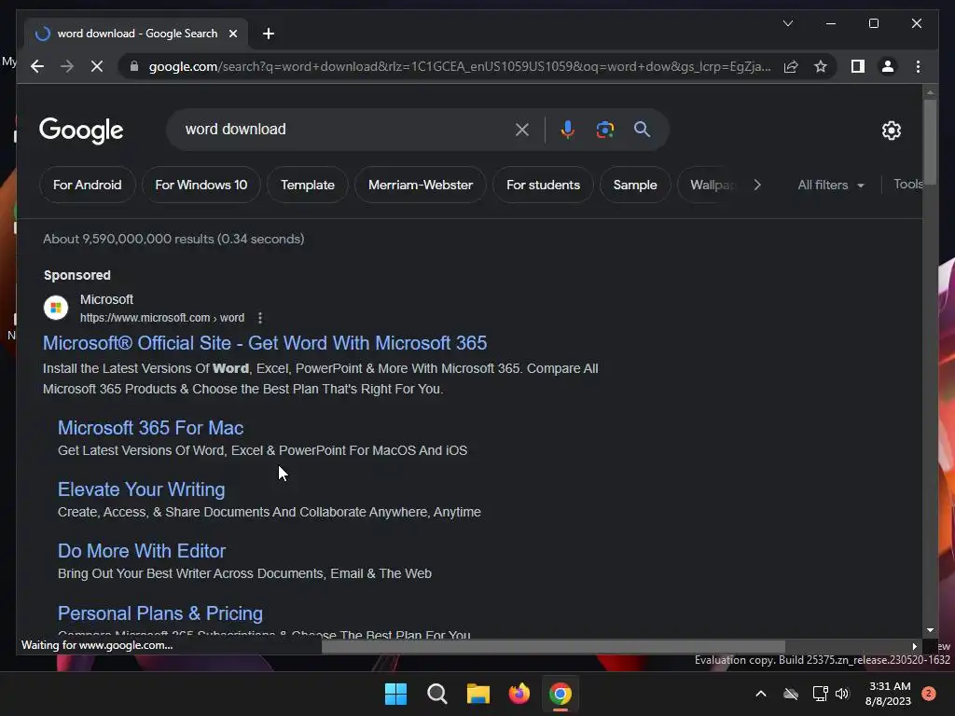This screenshot has height=716, width=955.
Task: Click the Microsoft favicon in ad
Action: click(x=55, y=308)
